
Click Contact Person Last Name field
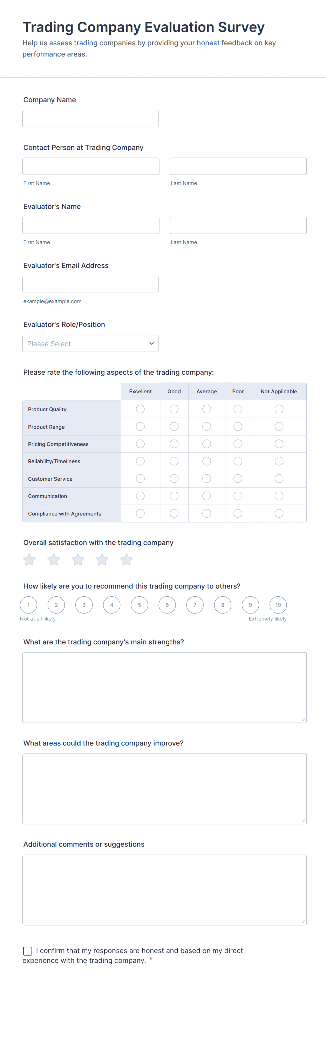coord(238,166)
